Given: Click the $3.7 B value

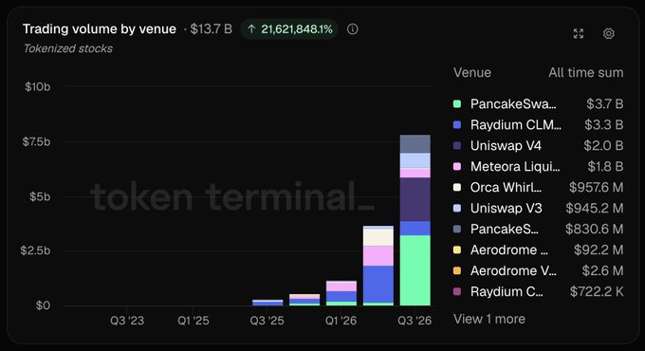Looking at the screenshot, I should coord(605,103).
